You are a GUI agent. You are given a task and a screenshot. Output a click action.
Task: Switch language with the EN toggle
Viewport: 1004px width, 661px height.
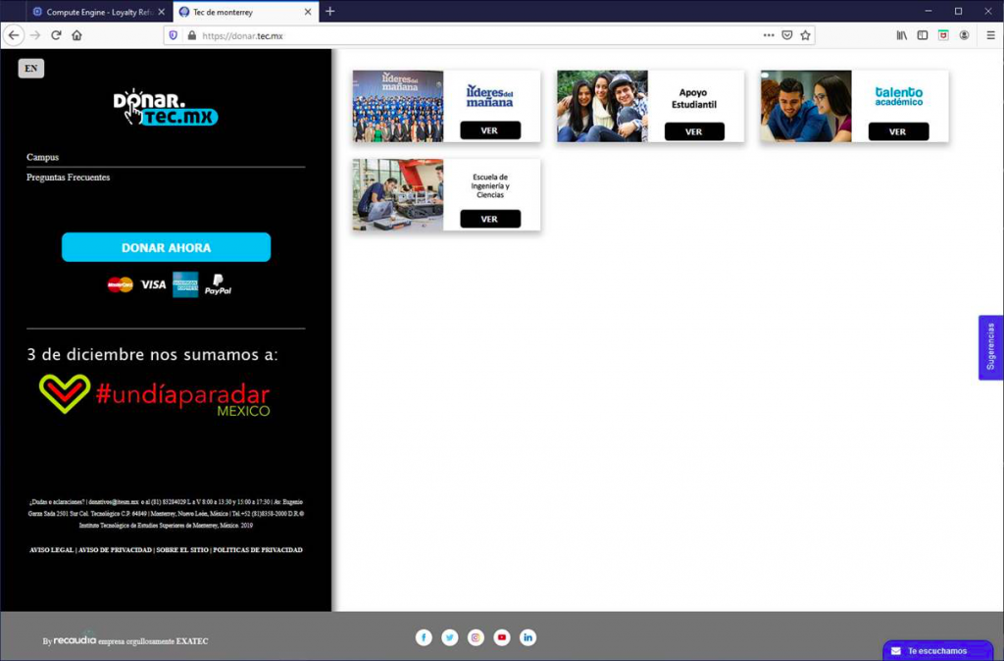[x=31, y=69]
